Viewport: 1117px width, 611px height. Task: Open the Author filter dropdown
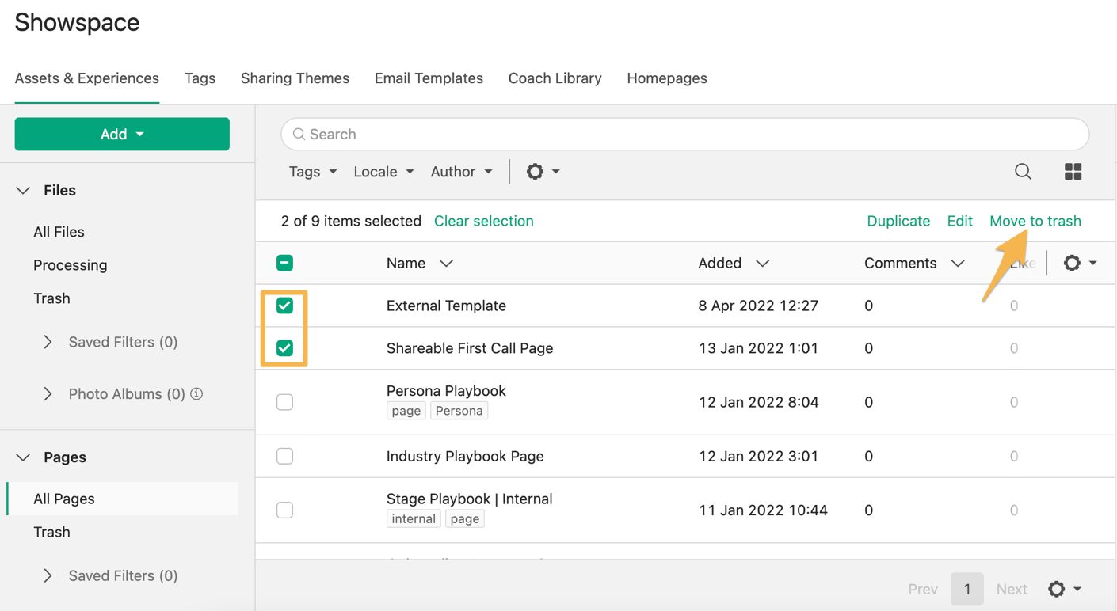(461, 172)
